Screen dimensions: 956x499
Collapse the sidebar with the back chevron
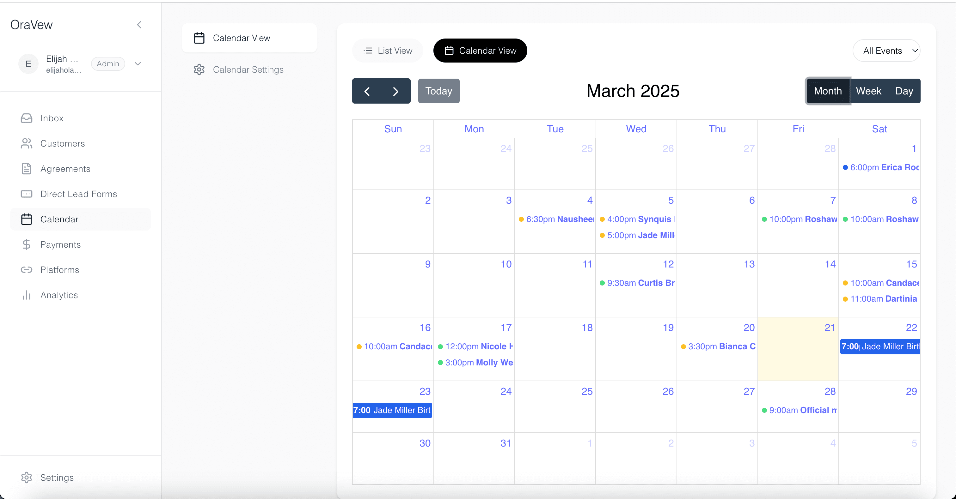click(x=139, y=24)
